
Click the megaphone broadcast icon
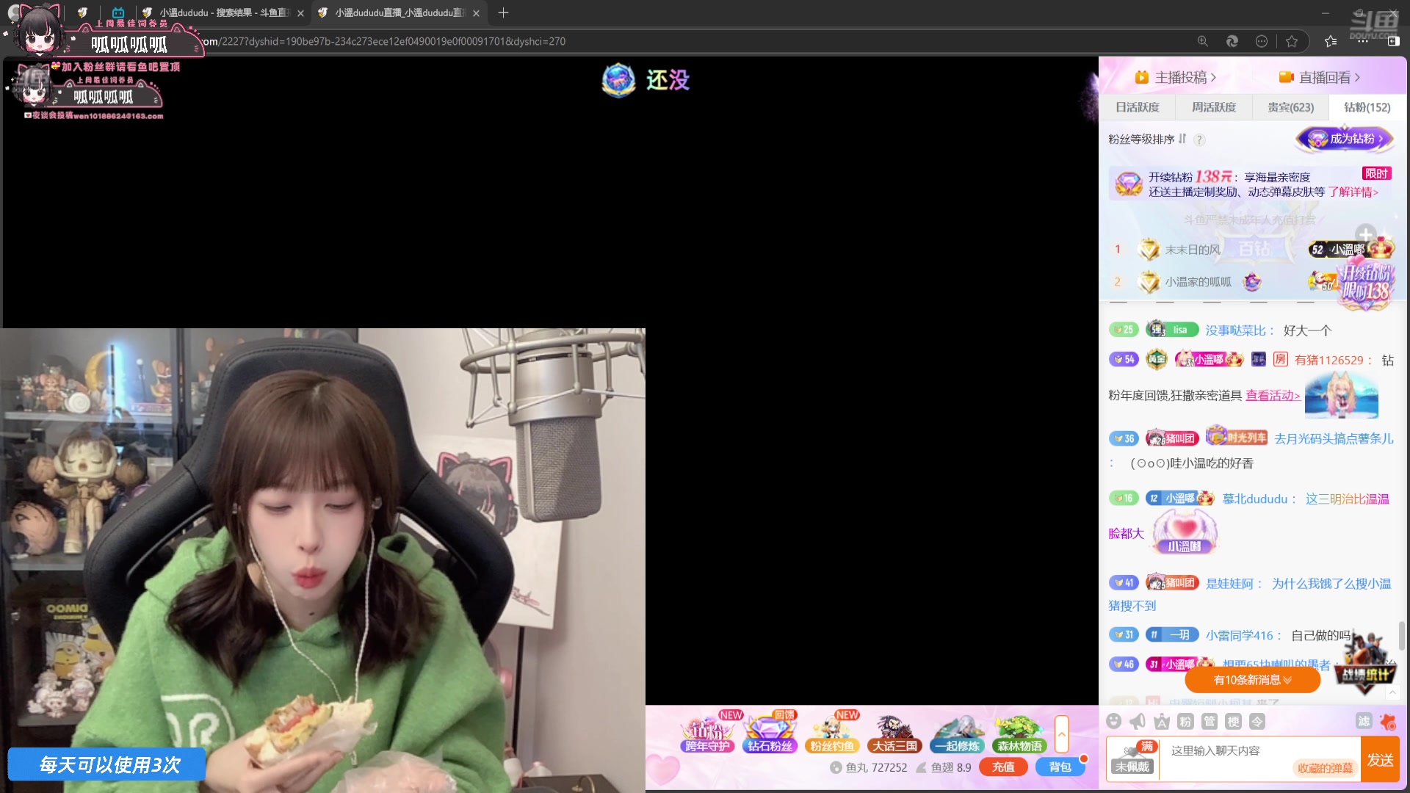pos(1138,721)
